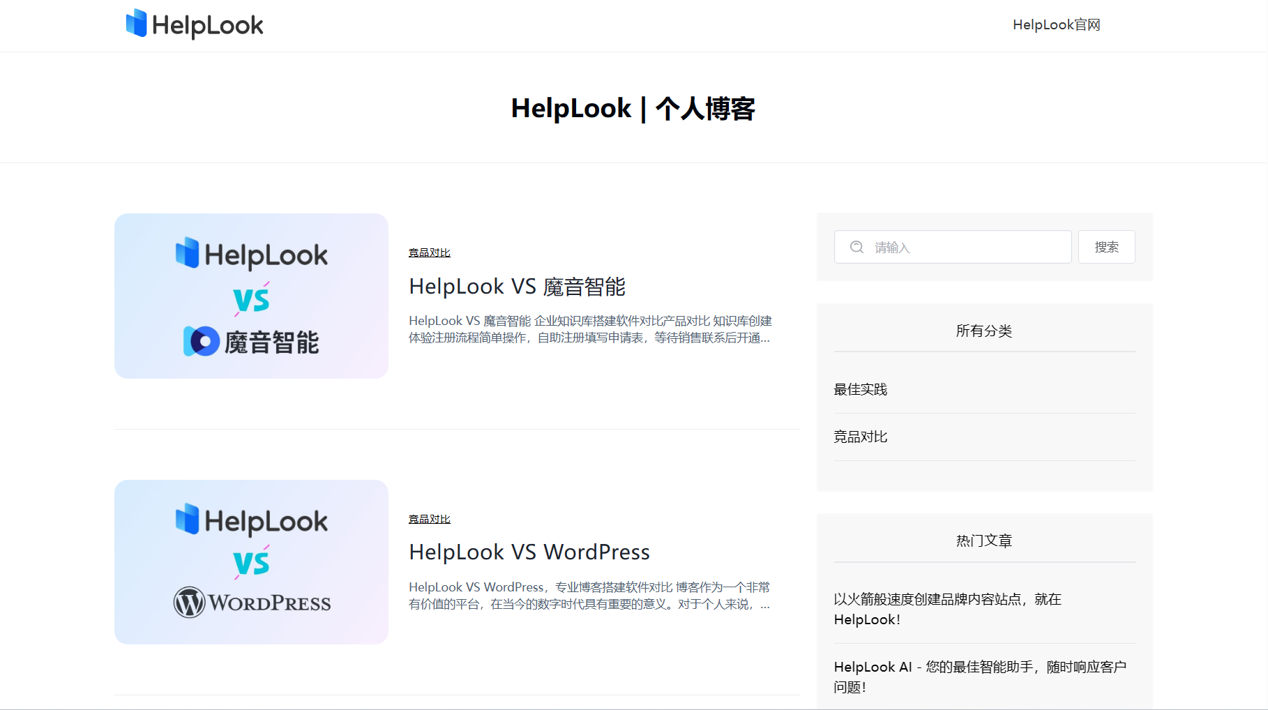Open hot article 以火箭般速度创建品牌内容站点
The image size is (1268, 710).
coord(948,609)
